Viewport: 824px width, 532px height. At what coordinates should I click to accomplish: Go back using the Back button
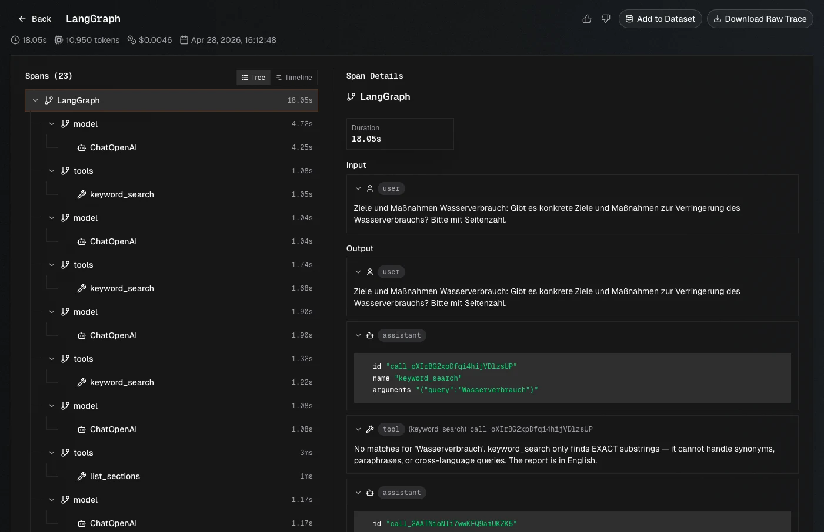(35, 19)
